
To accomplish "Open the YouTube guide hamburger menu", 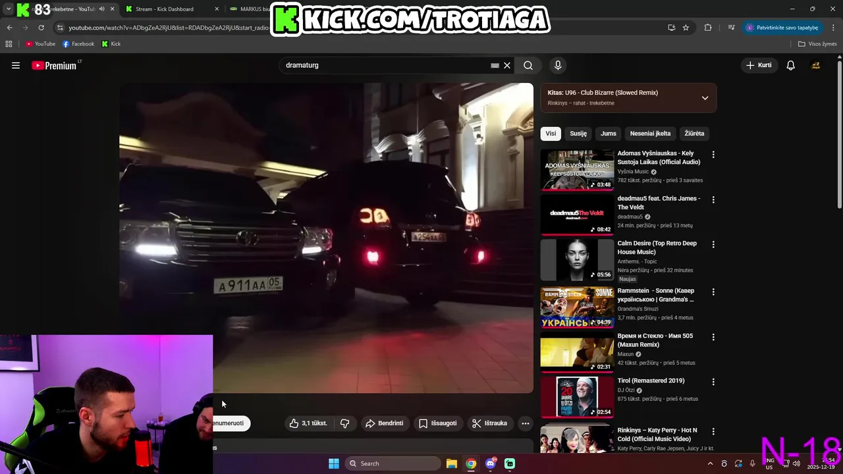I will pyautogui.click(x=16, y=65).
